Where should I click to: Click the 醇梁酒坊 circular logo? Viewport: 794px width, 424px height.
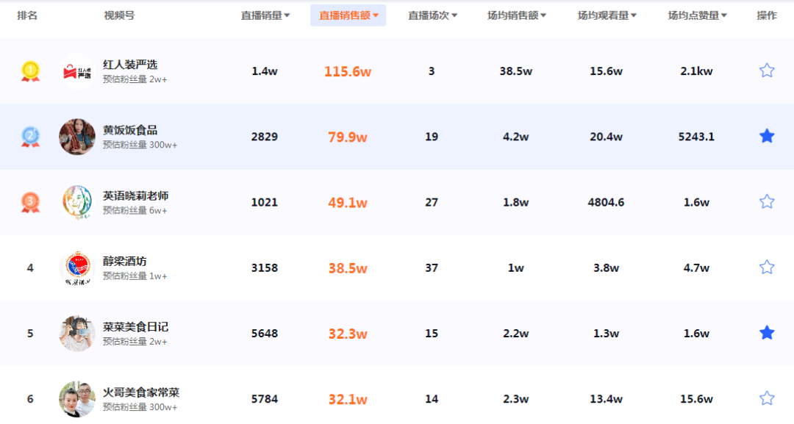(76, 267)
